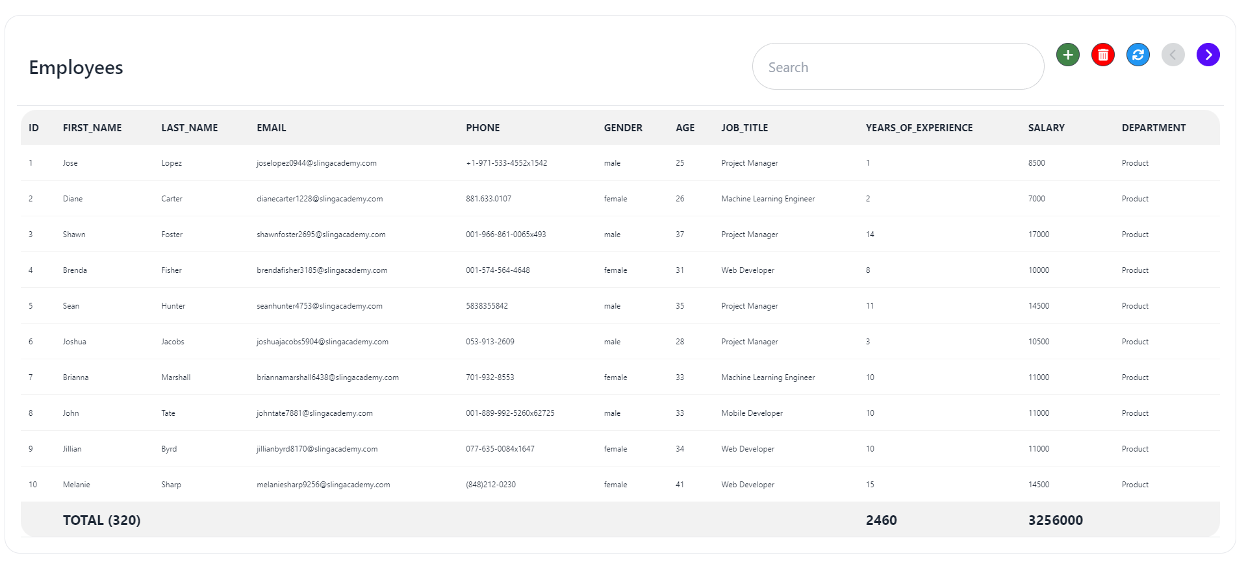Click the Search input field
This screenshot has width=1246, height=562.
(x=897, y=67)
